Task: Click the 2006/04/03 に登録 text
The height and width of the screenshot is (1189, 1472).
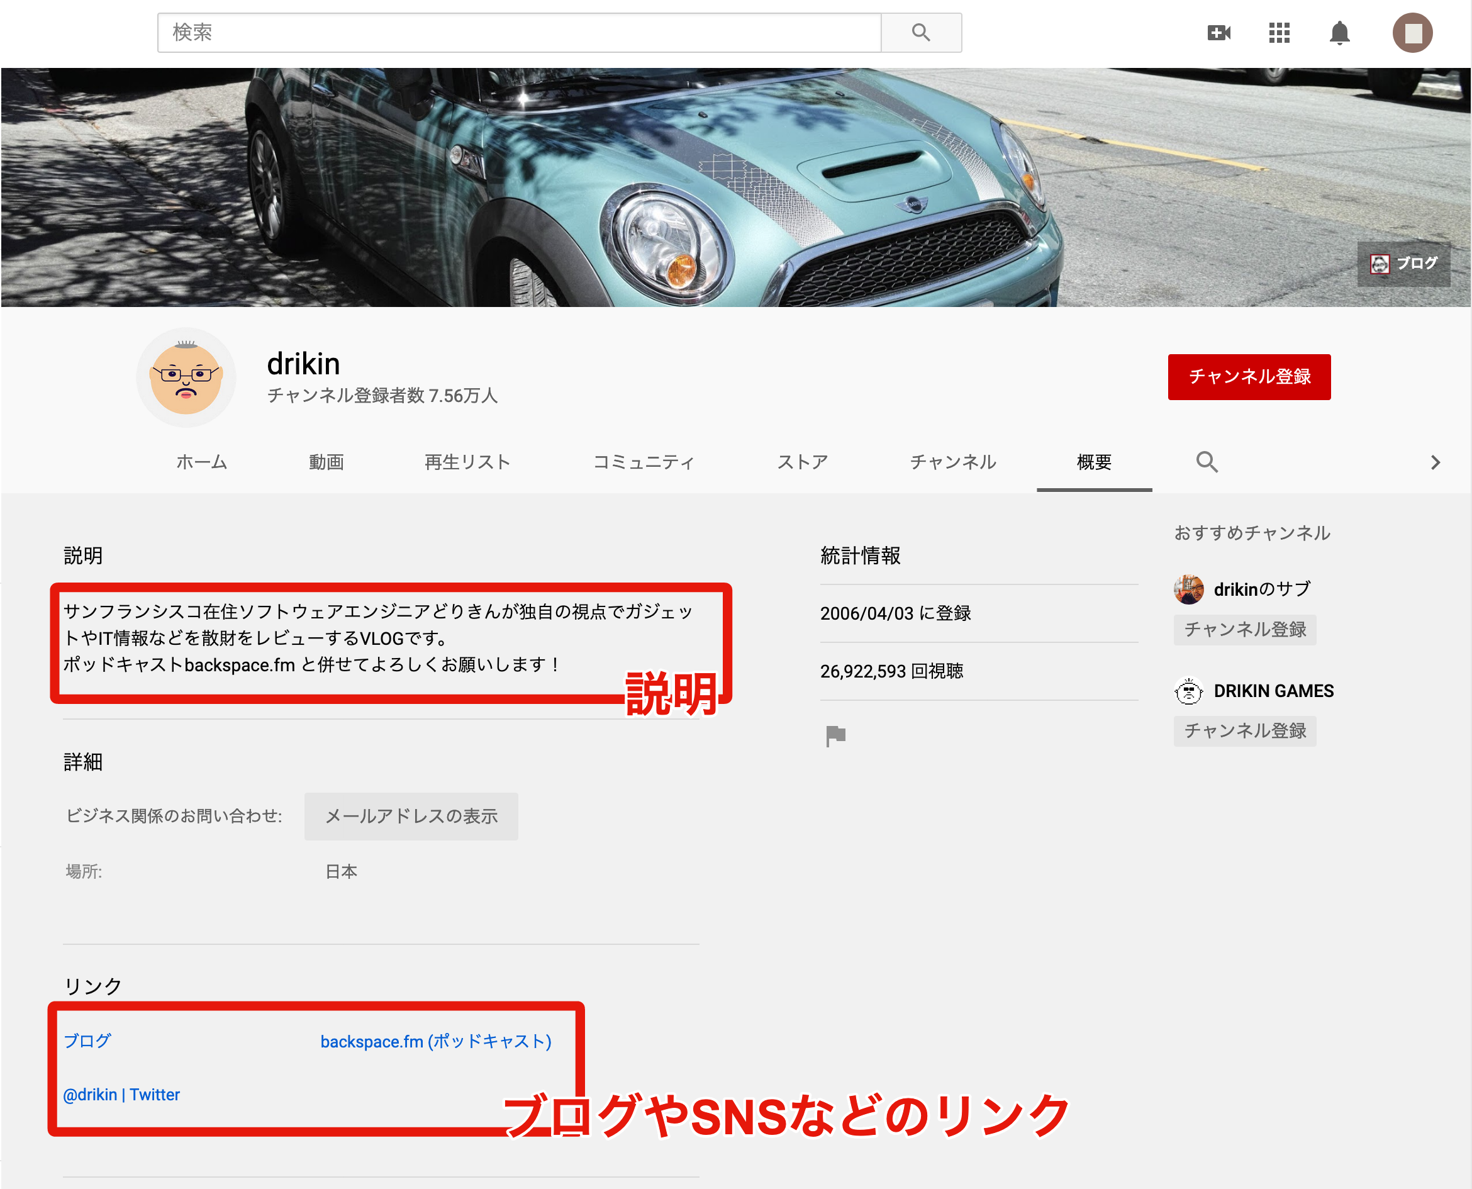Action: click(895, 613)
